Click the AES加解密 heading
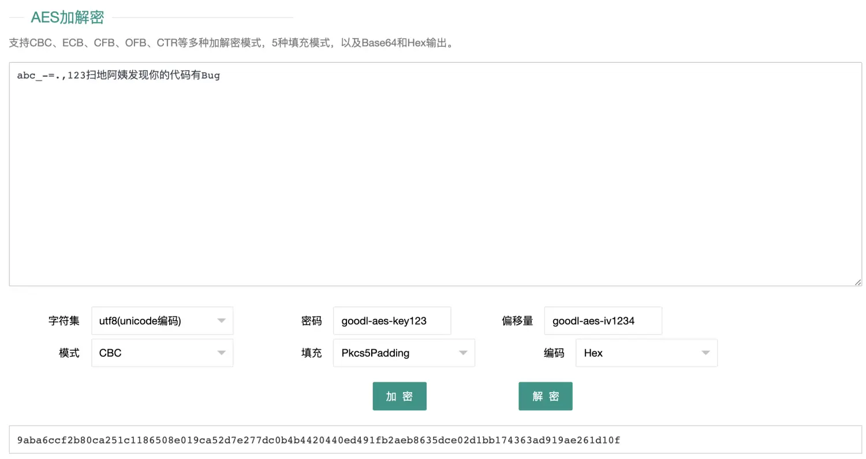 (68, 17)
